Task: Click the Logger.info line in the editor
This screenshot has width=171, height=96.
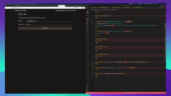Action: [x=109, y=23]
